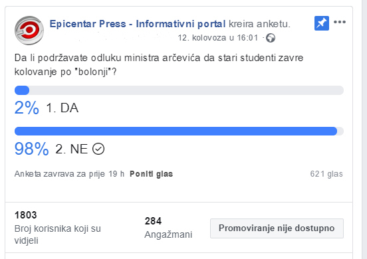367x259 pixels.
Task: Click the blue pinned post icon
Action: tap(322, 23)
